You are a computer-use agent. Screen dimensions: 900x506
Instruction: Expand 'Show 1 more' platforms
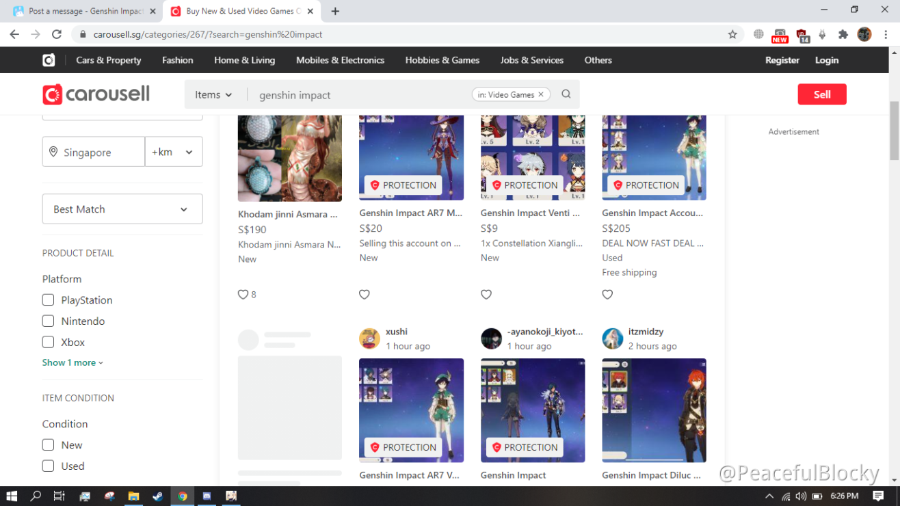click(x=72, y=362)
